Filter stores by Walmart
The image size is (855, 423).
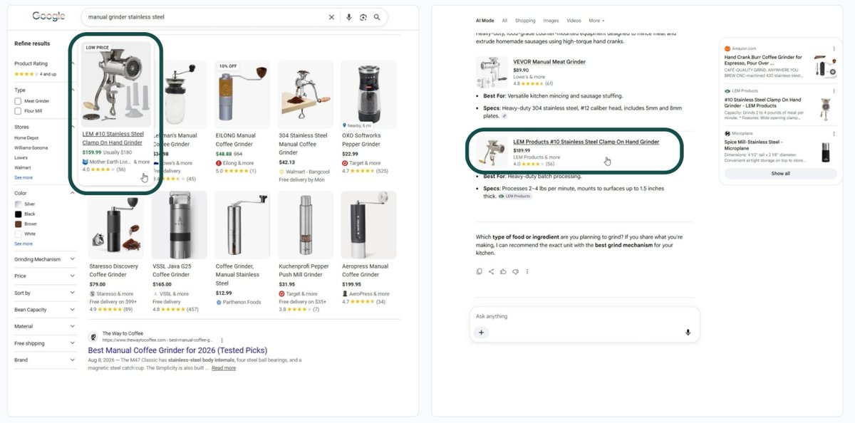pyautogui.click(x=23, y=168)
